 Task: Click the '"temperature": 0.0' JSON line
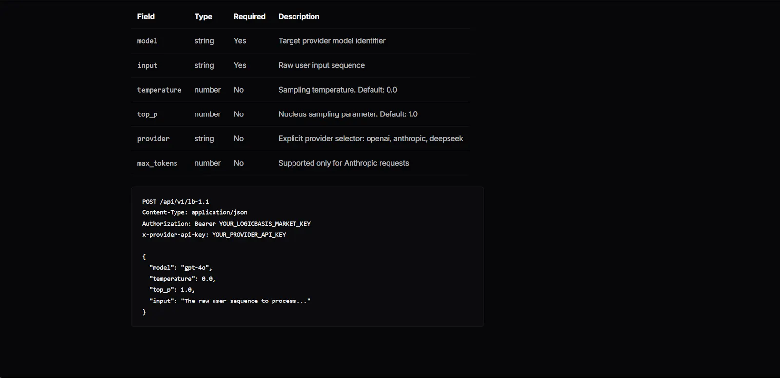[182, 279]
